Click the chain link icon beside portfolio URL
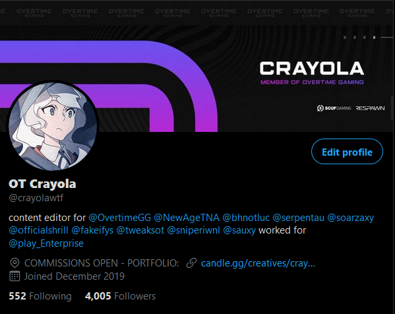 pos(191,263)
